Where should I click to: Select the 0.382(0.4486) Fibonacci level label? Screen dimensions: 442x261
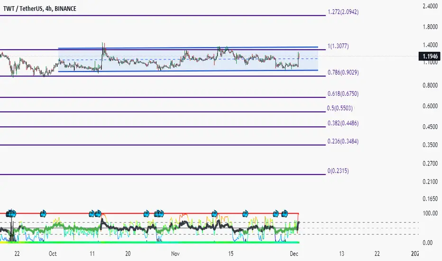pos(343,123)
